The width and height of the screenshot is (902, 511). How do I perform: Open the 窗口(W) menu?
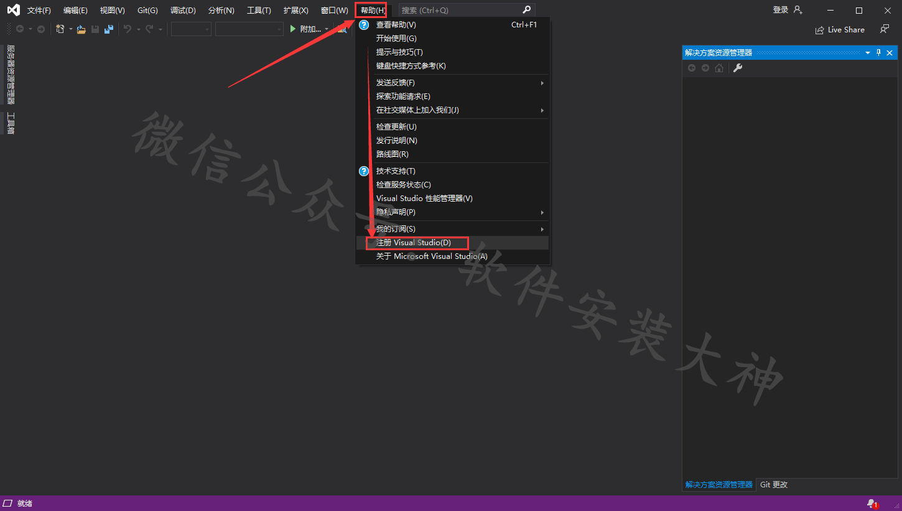(x=335, y=11)
